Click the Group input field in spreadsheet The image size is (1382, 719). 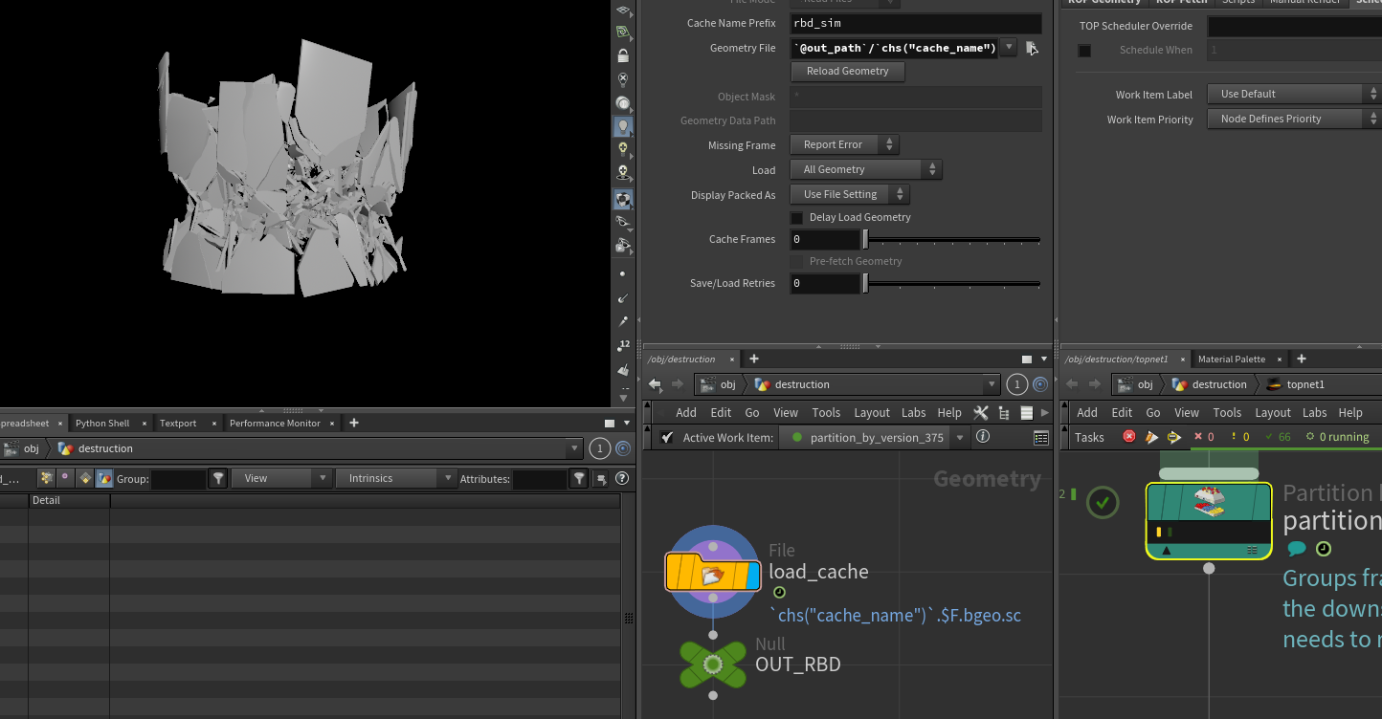coord(178,478)
